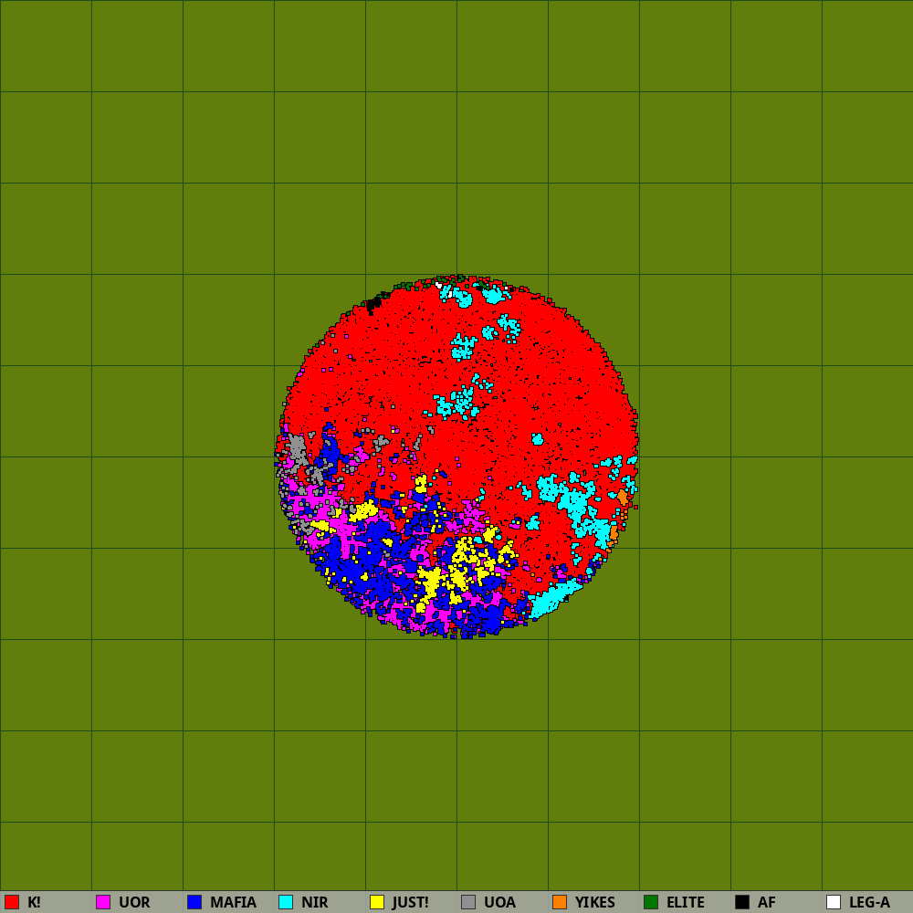Image resolution: width=913 pixels, height=913 pixels.
Task: Choose the YIKES legend label
Action: (594, 902)
